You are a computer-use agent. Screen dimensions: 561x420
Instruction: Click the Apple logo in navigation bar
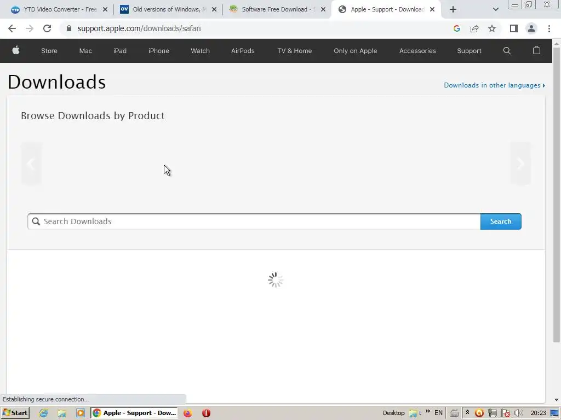tap(16, 50)
